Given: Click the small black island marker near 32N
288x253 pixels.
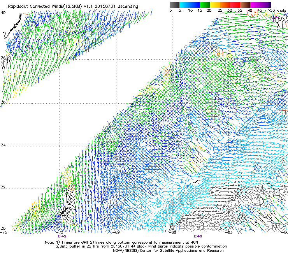Looking at the screenshot, I should [x=196, y=182].
